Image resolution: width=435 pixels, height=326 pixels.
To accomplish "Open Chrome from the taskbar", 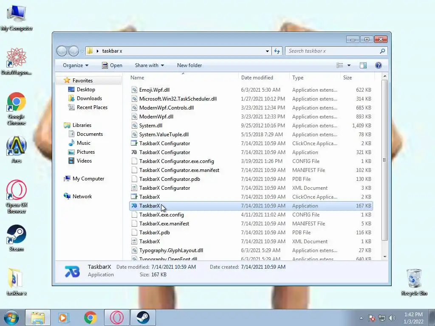I will [x=90, y=318].
